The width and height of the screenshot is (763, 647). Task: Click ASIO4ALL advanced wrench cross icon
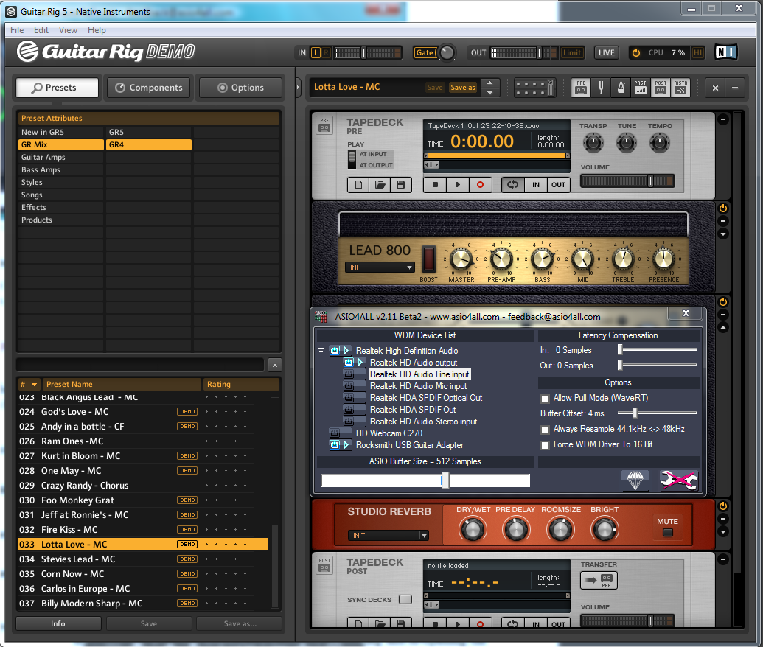(678, 480)
